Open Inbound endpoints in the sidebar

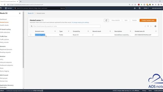(6, 62)
